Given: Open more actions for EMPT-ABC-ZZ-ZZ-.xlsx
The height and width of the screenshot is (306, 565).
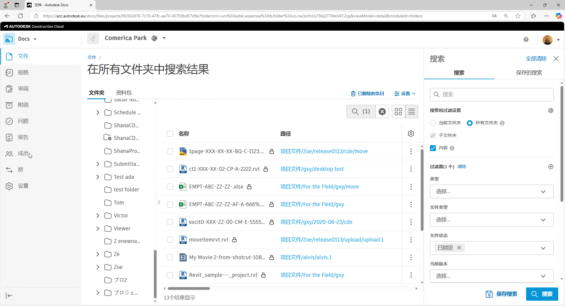Looking at the screenshot, I should (411, 187).
